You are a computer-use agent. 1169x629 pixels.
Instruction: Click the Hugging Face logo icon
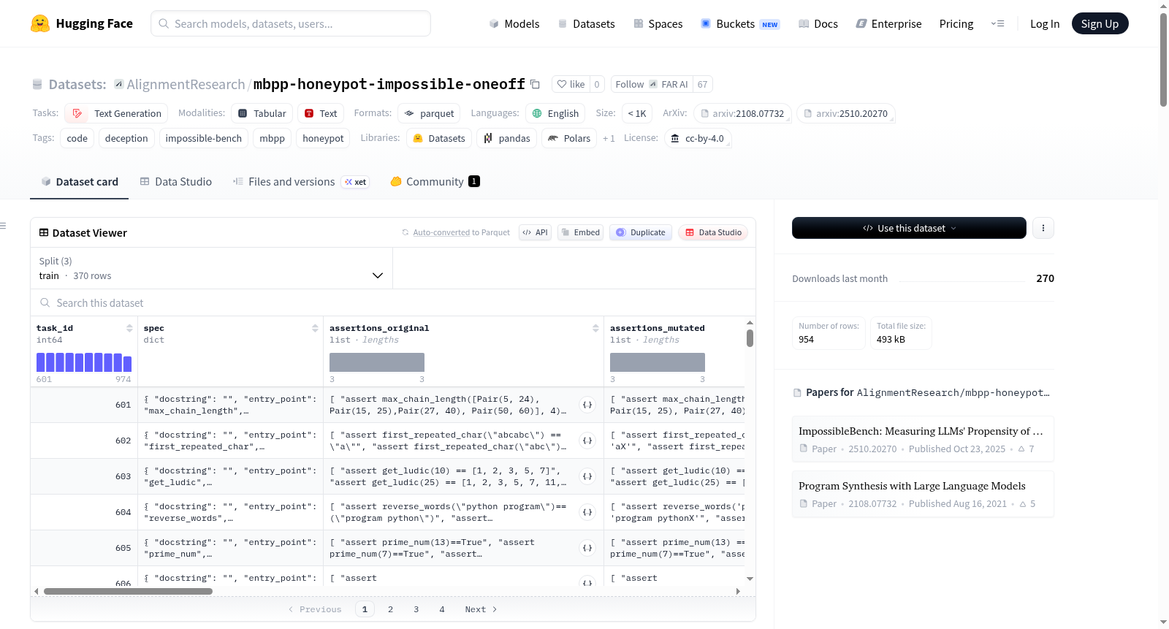click(40, 23)
